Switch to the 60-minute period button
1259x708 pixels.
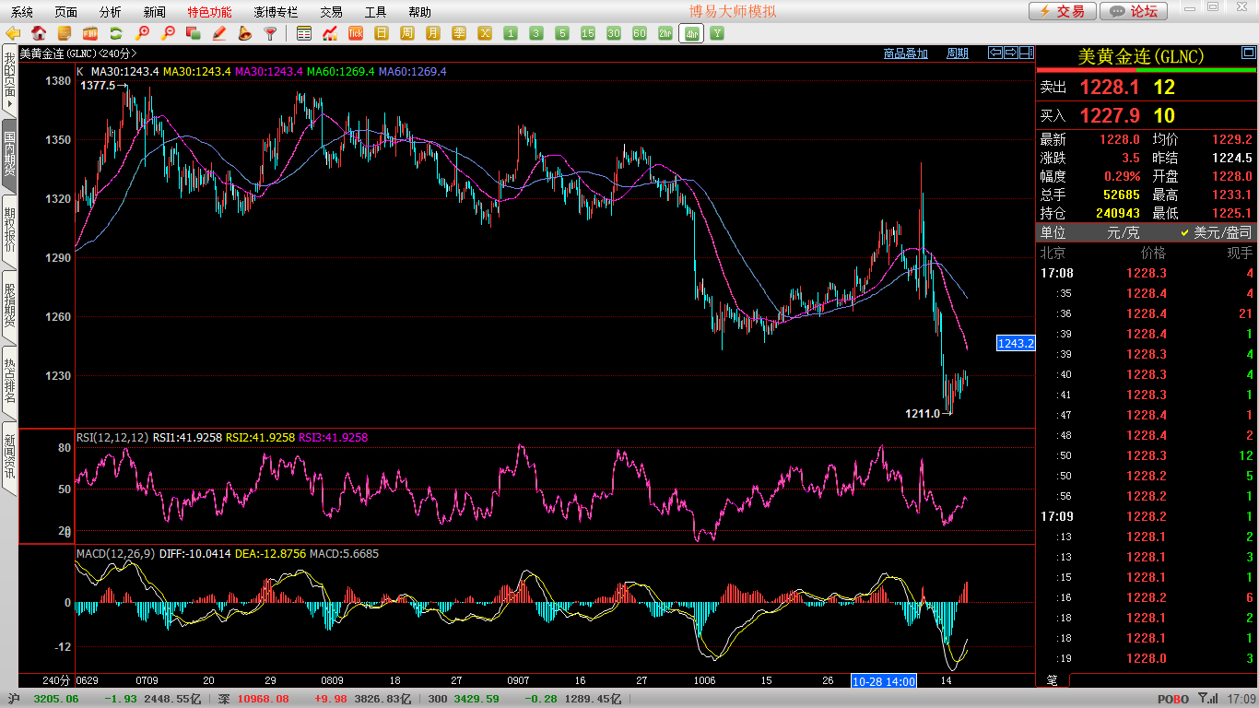coord(640,33)
